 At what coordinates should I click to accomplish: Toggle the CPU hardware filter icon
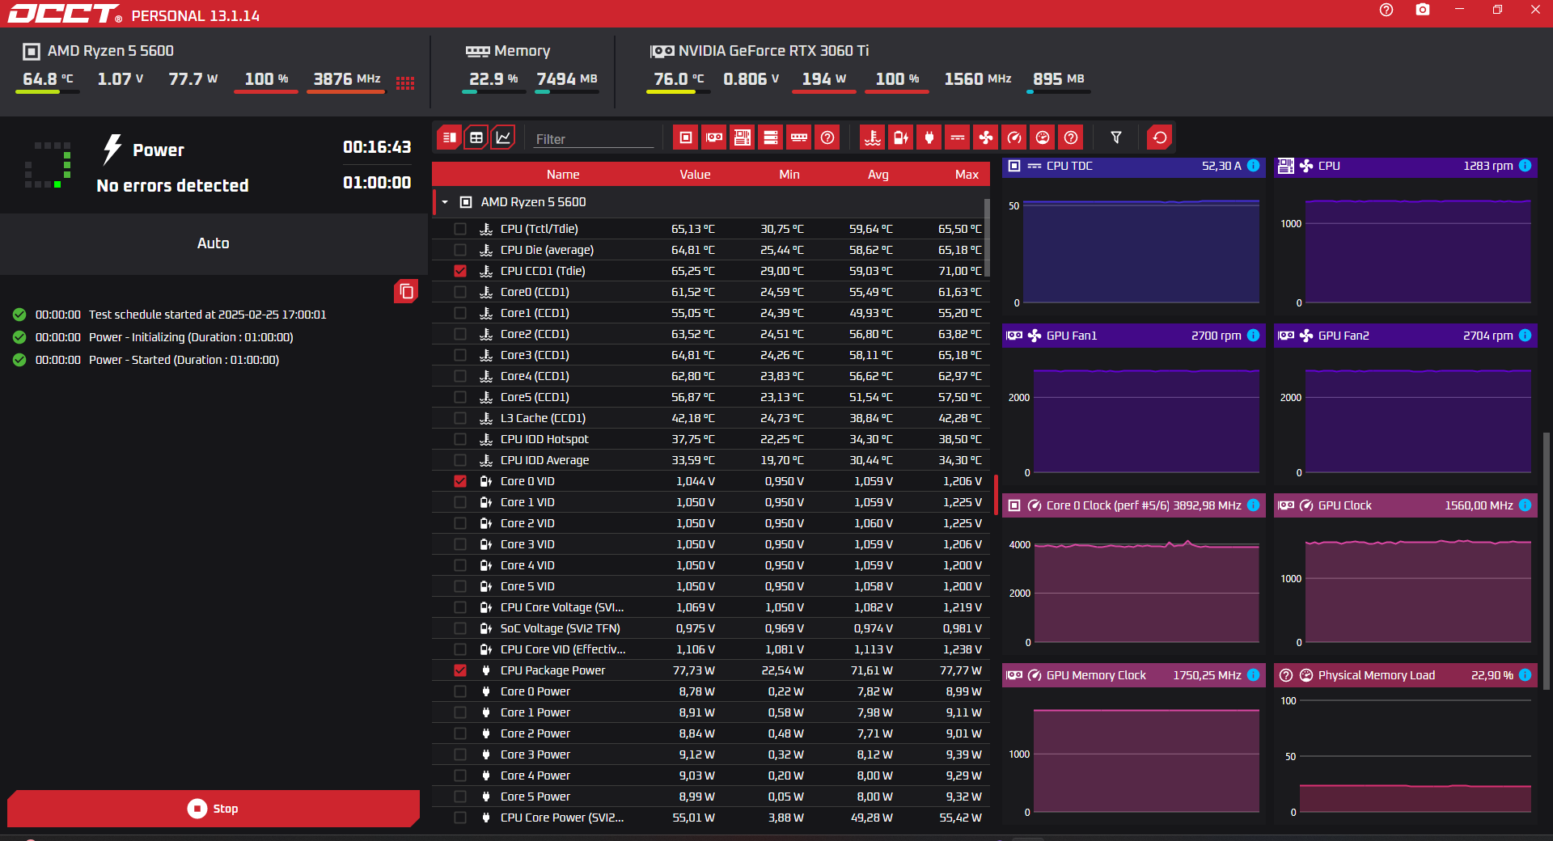pyautogui.click(x=686, y=137)
